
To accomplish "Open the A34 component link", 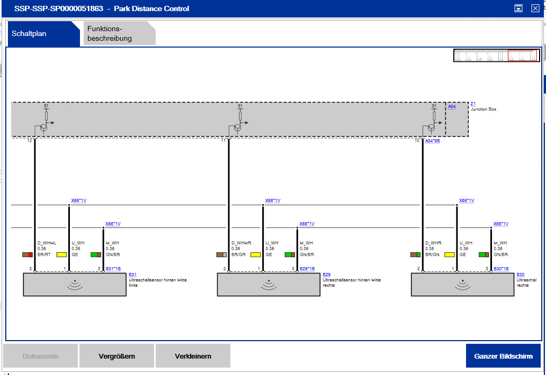I will [451, 106].
